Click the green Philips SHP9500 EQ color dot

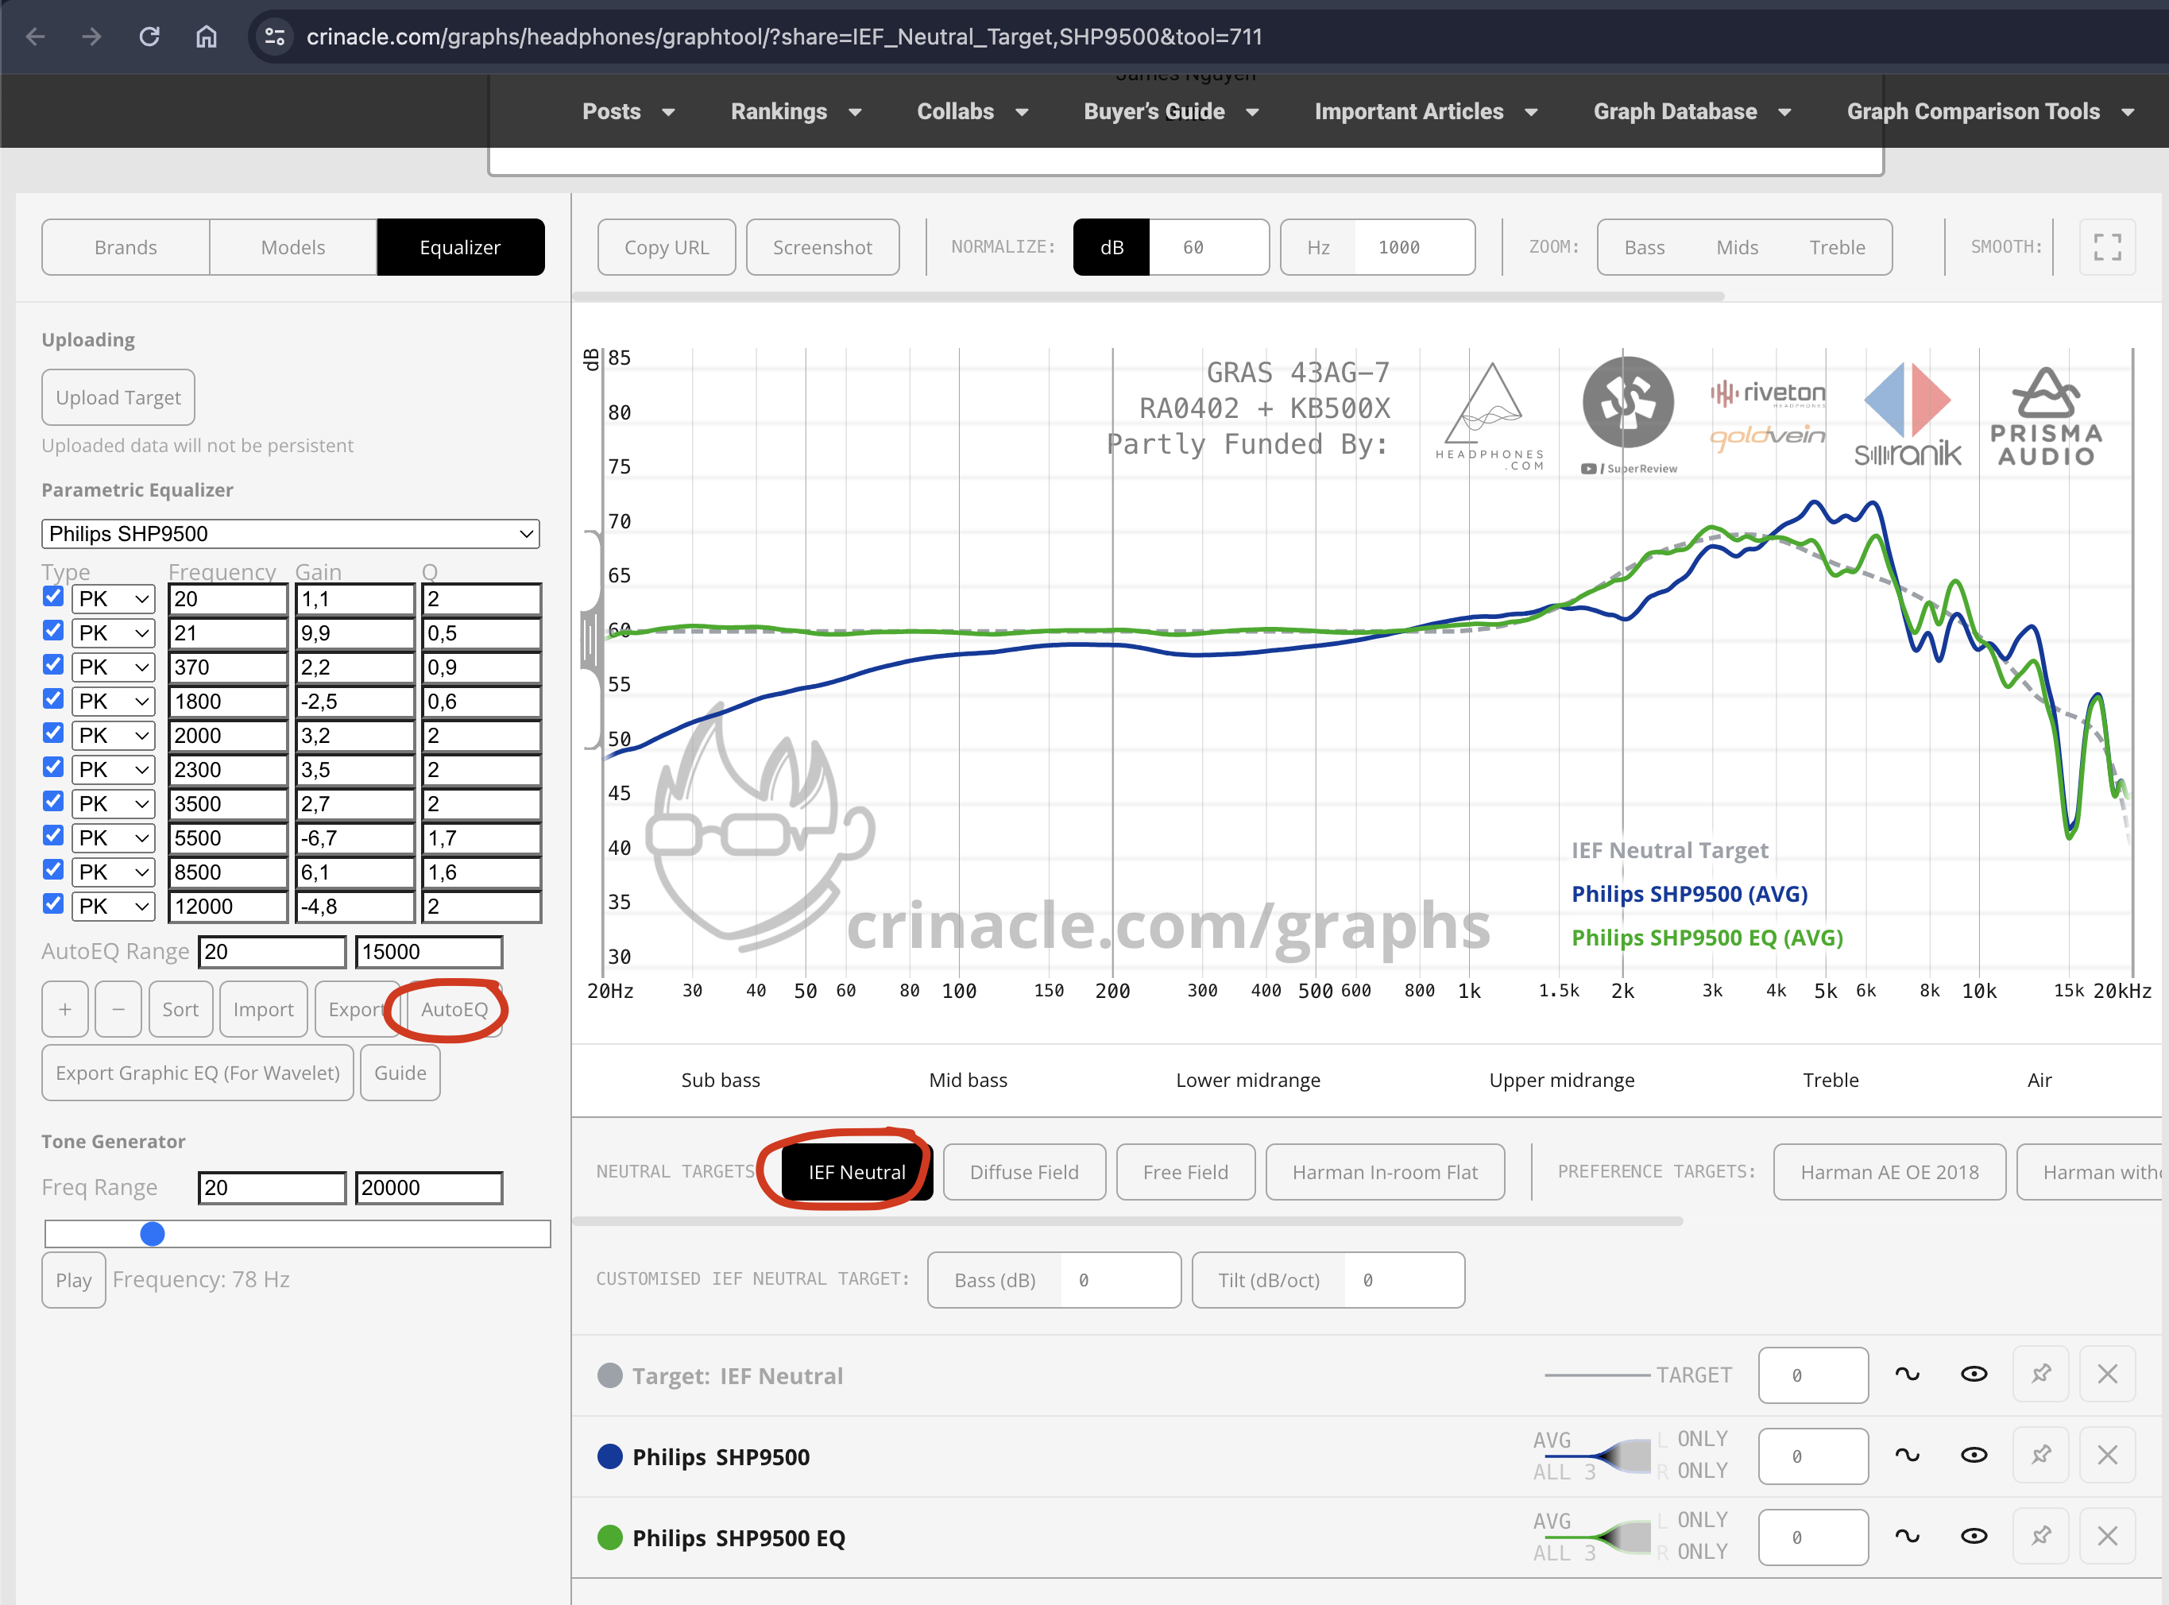pyautogui.click(x=610, y=1537)
